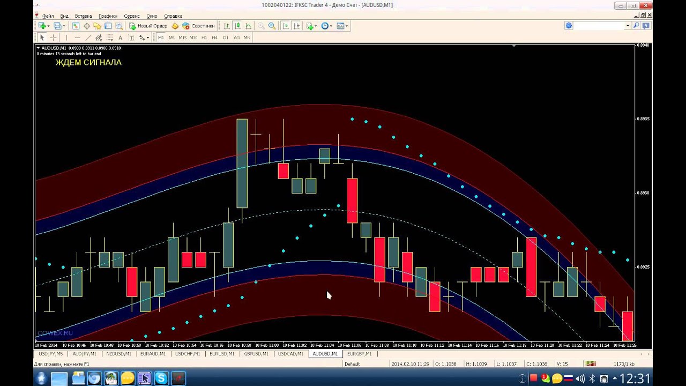The height and width of the screenshot is (386, 686).
Task: Open the Графики menu
Action: (108, 16)
